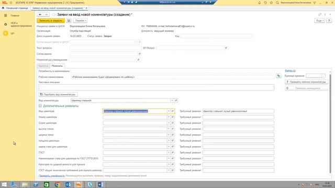Open selection icon for Серия швеллера field
Screen dimensions: 335x188
tap(173, 123)
